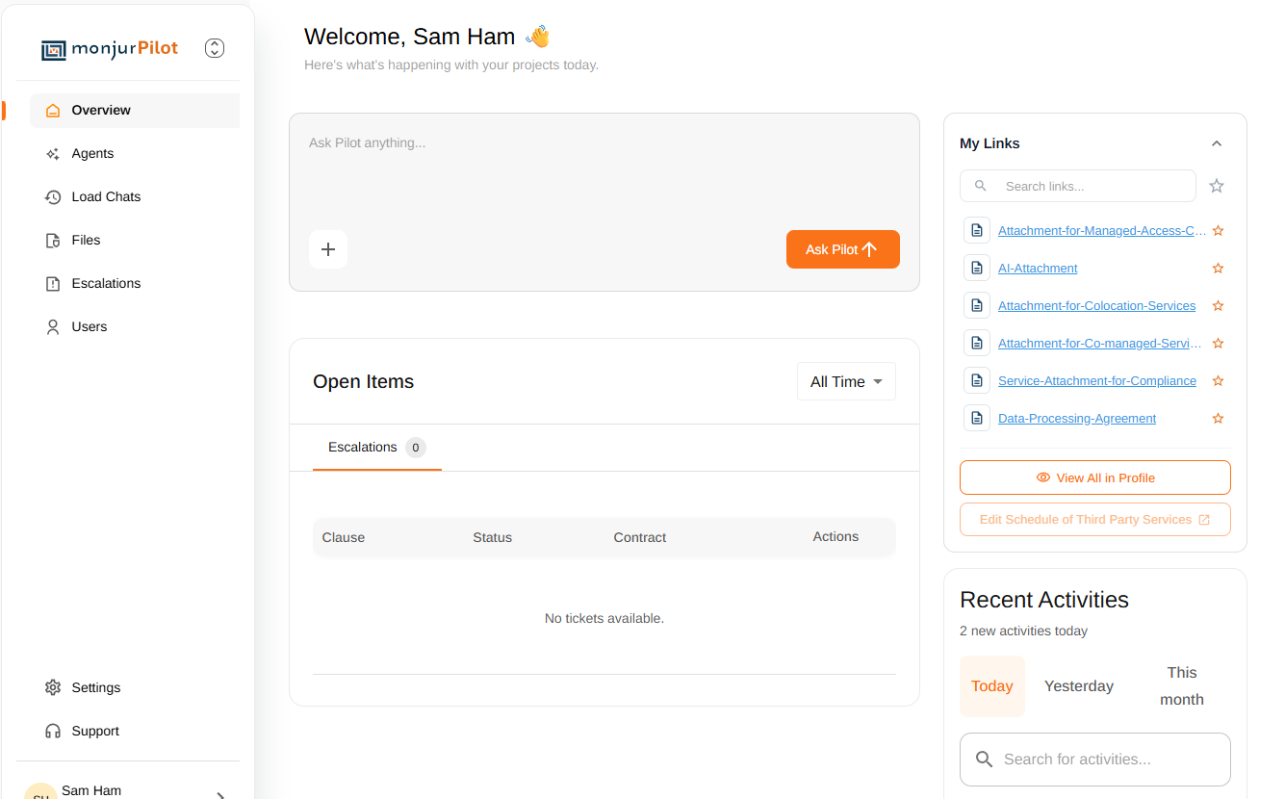
Task: Open the workspace switcher next to logo
Action: pyautogui.click(x=215, y=48)
